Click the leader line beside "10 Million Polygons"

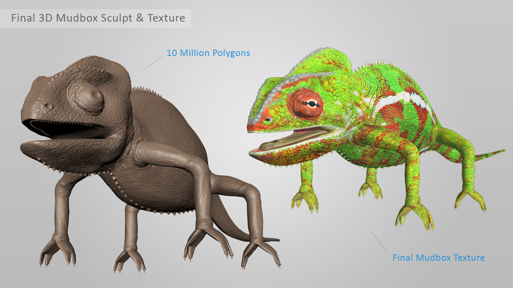pos(152,64)
